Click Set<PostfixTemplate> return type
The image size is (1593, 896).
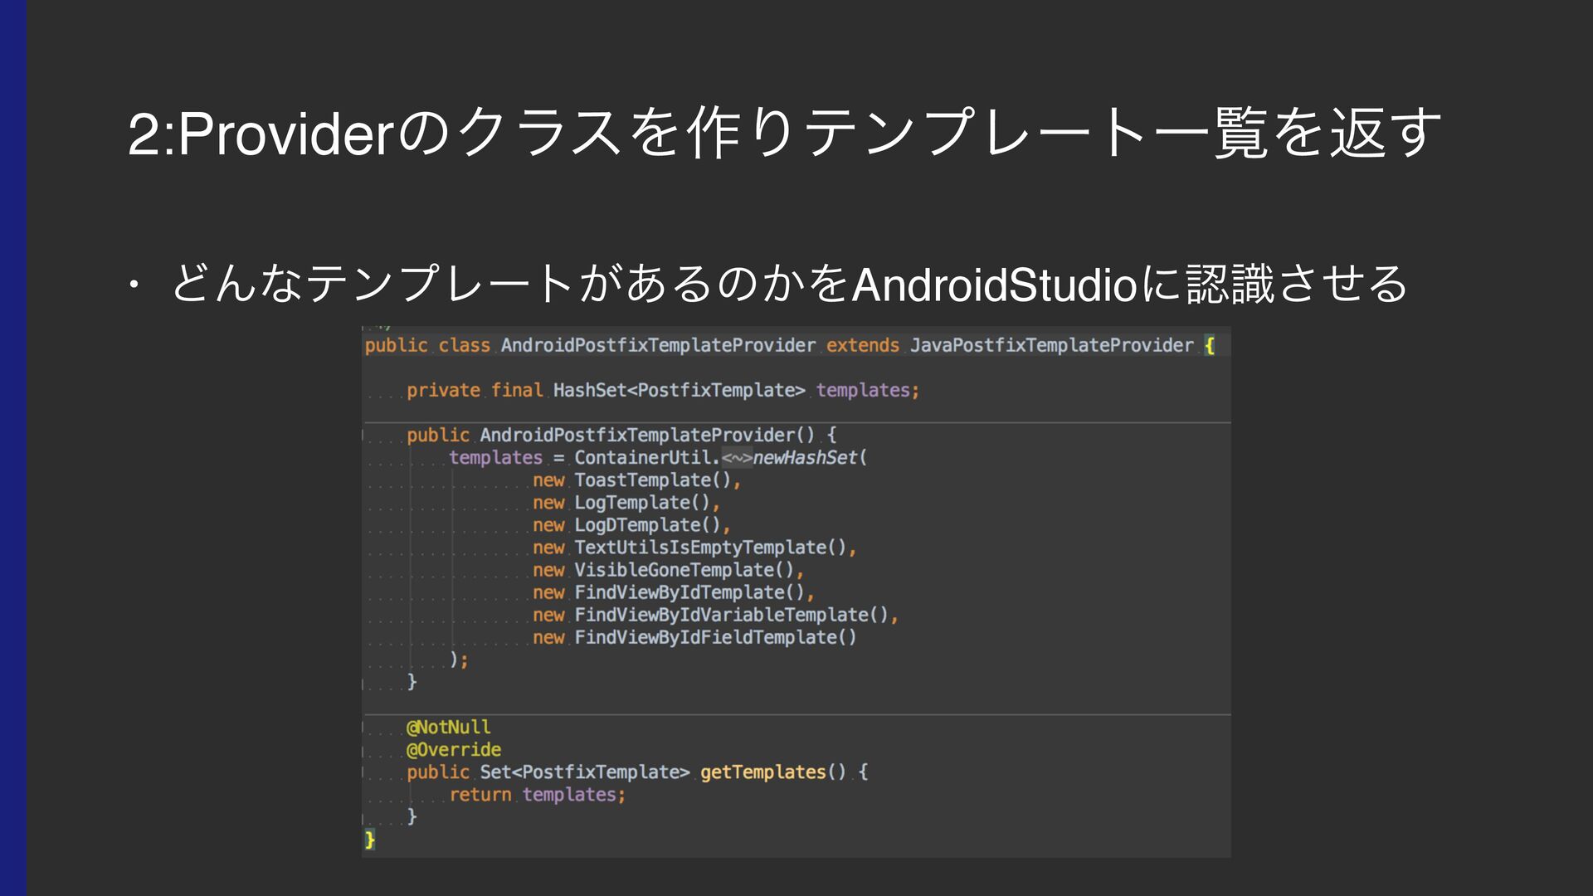coord(584,772)
